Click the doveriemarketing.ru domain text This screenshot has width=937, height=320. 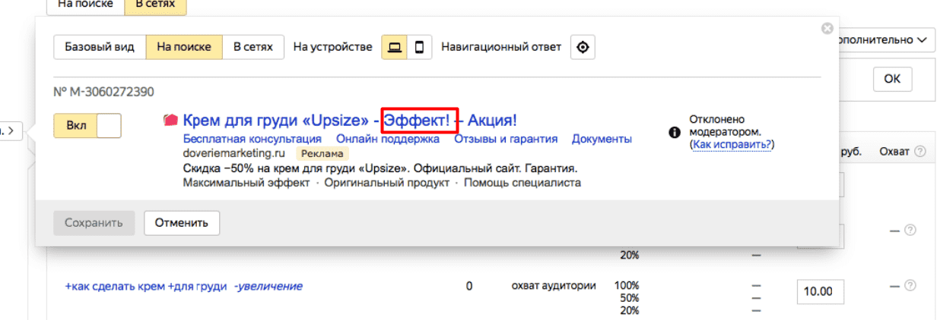235,153
